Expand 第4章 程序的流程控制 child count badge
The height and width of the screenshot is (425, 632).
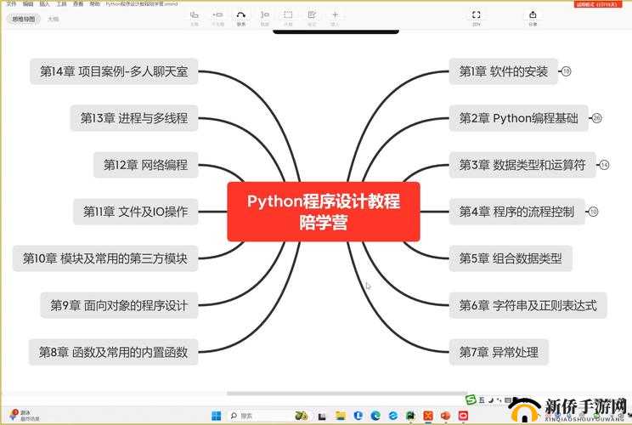click(593, 211)
